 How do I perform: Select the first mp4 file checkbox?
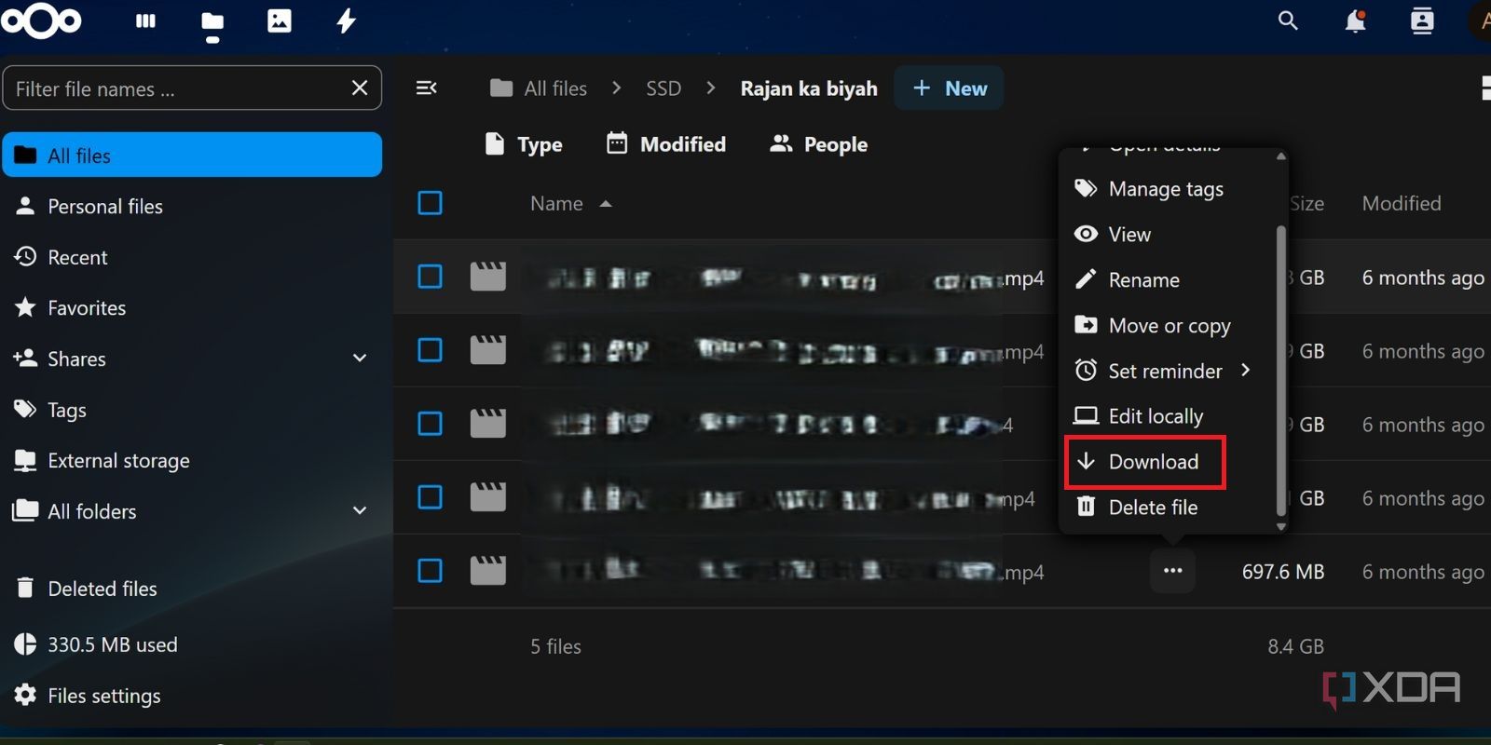click(x=431, y=277)
